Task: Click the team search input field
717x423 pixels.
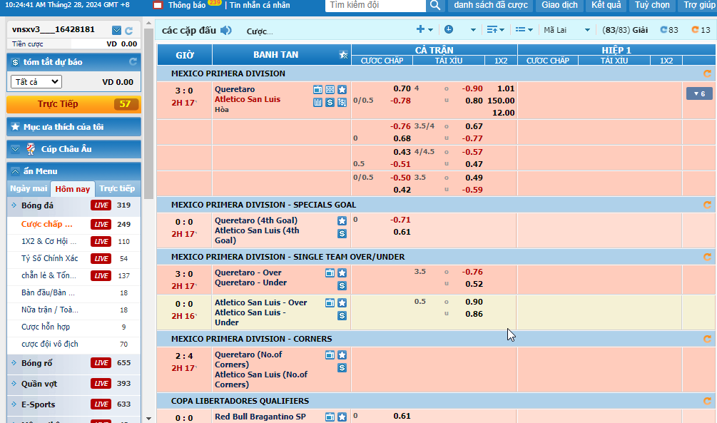Action: [x=376, y=6]
